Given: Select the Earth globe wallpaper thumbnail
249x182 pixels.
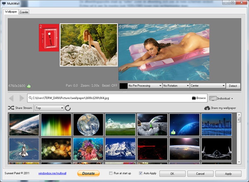Looking at the screenshot, I should pyautogui.click(x=88, y=124).
